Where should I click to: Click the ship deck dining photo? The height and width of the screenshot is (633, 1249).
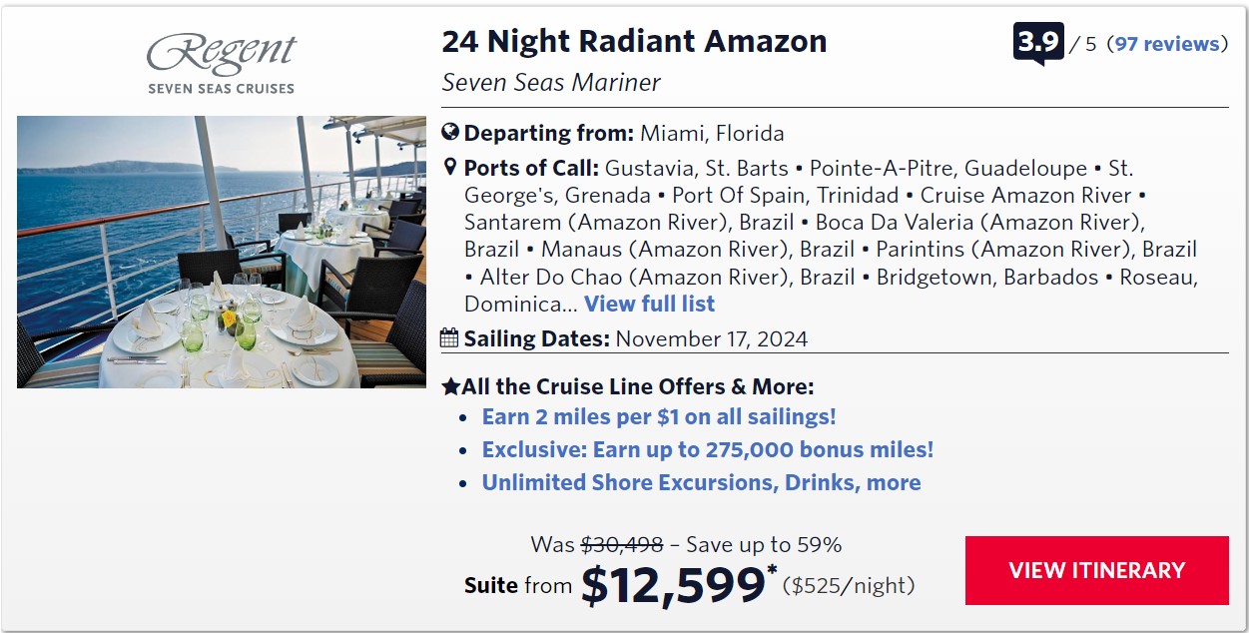point(222,252)
